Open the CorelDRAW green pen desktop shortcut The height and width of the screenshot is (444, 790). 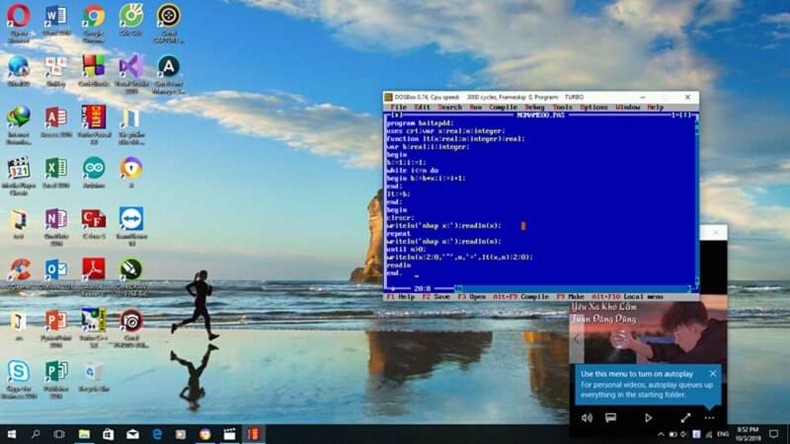[131, 270]
